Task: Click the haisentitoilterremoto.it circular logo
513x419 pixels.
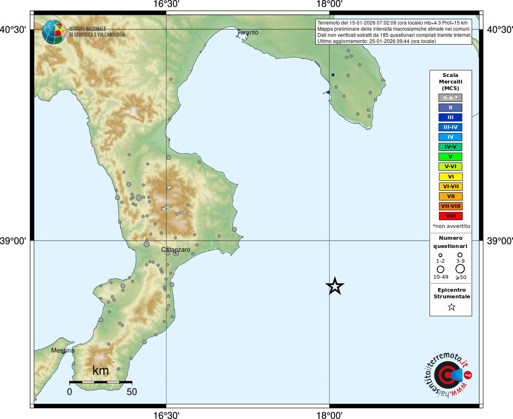Action: (x=448, y=375)
